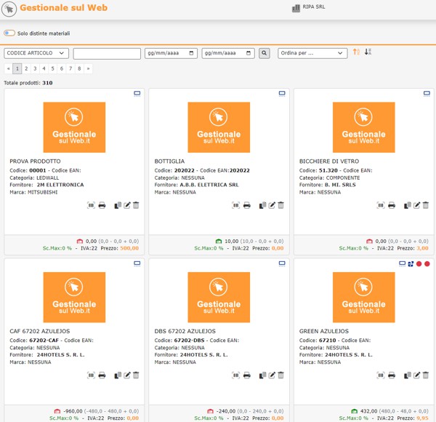The height and width of the screenshot is (422, 436).
Task: Open barcode icon for BICCHIERE DI VETRO
Action: pos(381,205)
